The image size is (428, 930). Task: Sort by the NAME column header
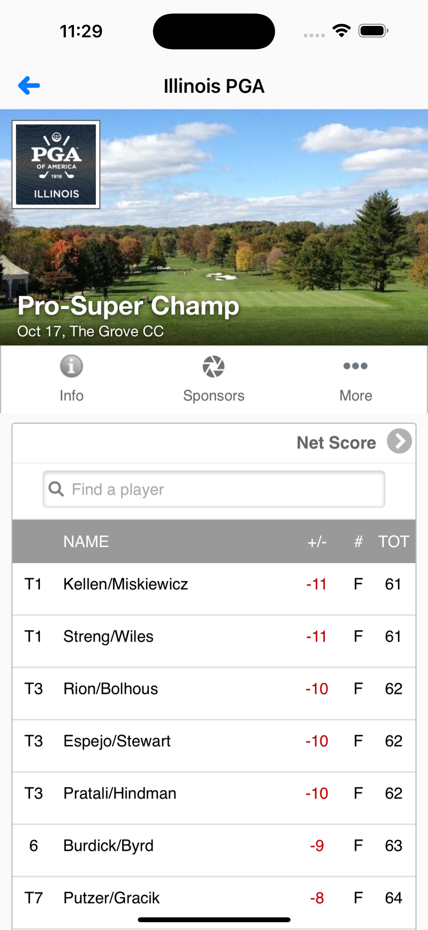point(86,542)
